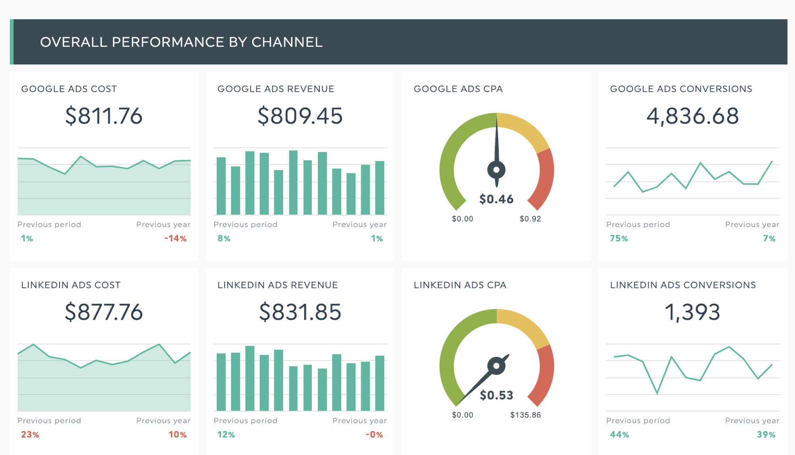Click the -14% previous year value
The height and width of the screenshot is (455, 795).
pos(175,238)
